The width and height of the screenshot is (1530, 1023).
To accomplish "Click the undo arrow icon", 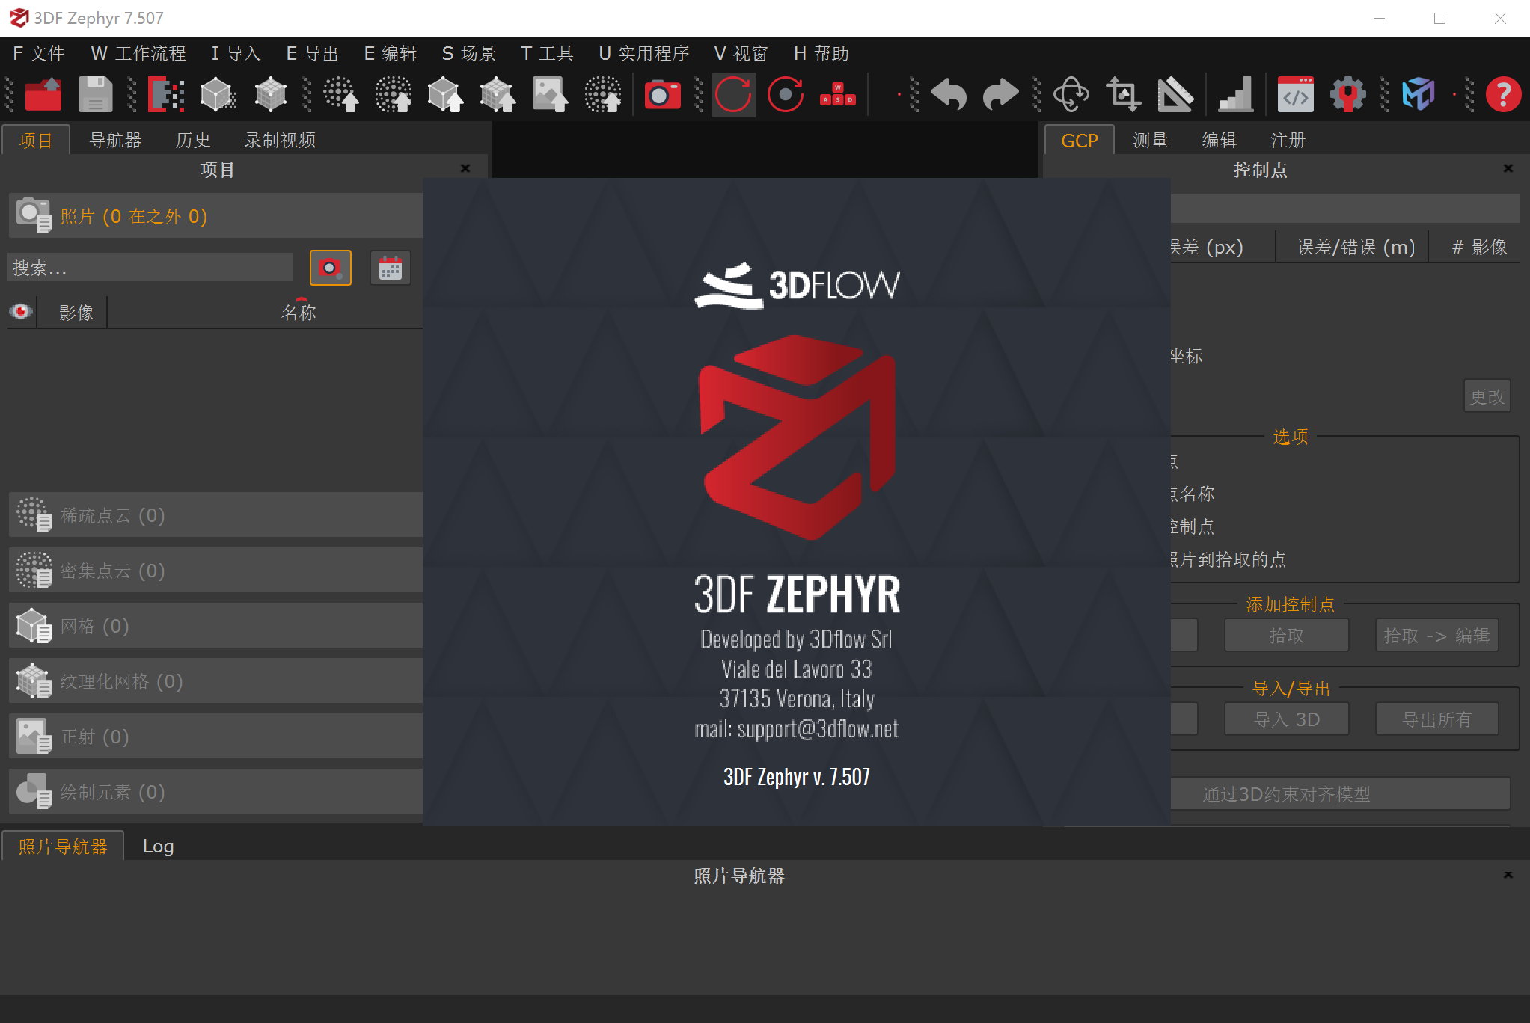I will pos(949,95).
